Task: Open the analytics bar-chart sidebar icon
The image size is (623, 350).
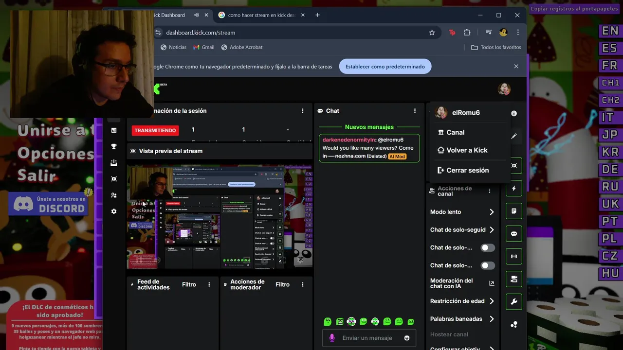Action: tap(114, 130)
